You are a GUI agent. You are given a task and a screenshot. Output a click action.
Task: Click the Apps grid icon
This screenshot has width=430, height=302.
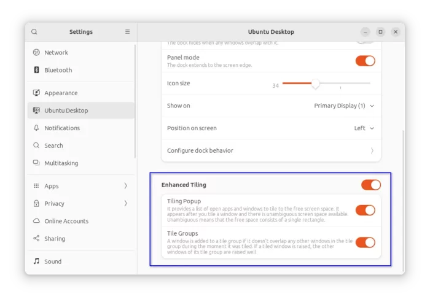[x=36, y=186]
